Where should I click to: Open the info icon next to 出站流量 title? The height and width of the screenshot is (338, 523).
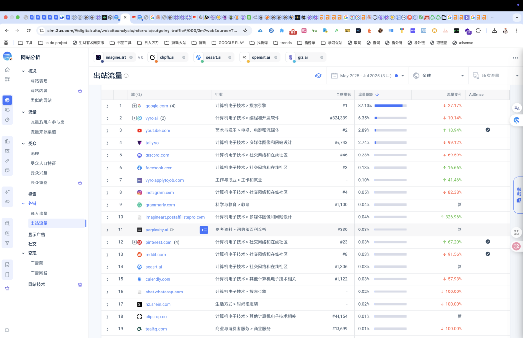tap(126, 76)
